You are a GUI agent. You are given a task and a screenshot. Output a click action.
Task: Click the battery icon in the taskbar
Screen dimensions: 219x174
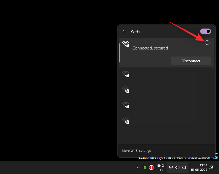(x=184, y=167)
